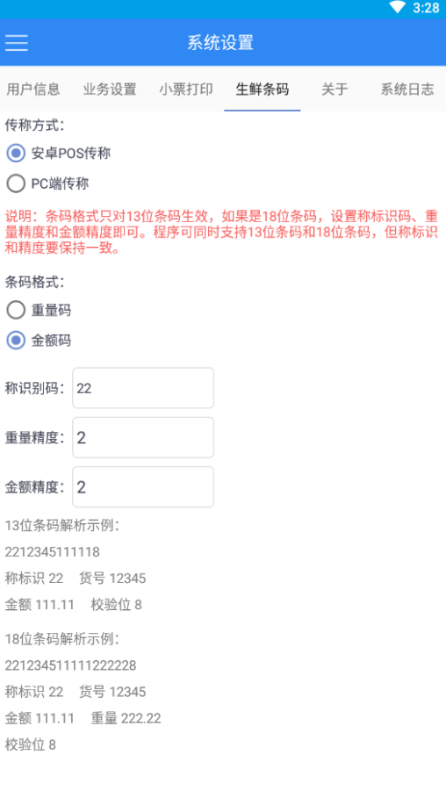Switch to the 业务设置 tab
446x805 pixels.
point(110,90)
